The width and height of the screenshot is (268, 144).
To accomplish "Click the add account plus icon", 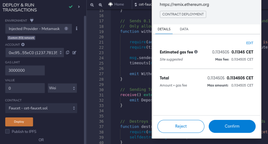I will [23, 45].
